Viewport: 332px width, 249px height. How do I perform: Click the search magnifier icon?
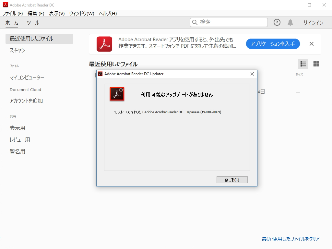point(195,22)
